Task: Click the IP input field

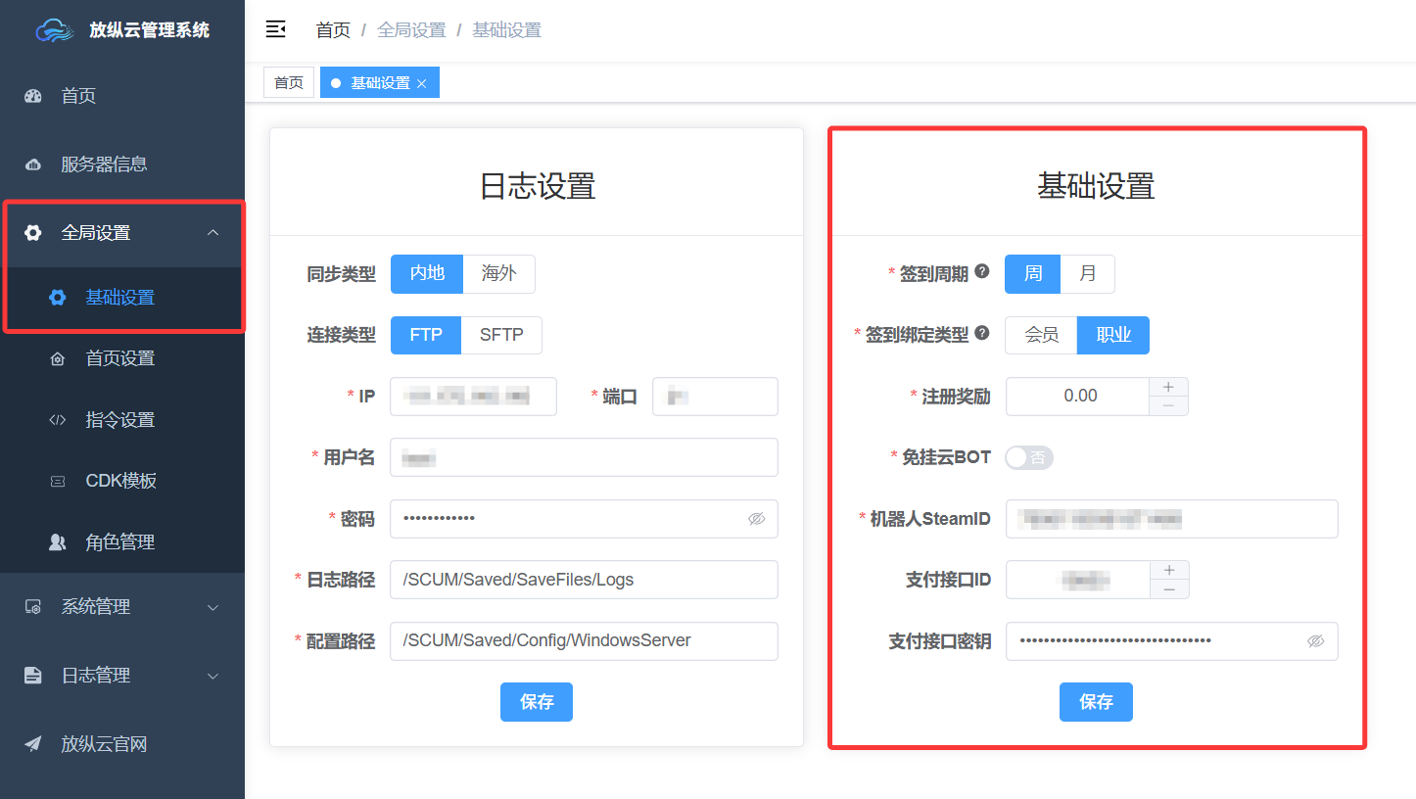Action: click(x=473, y=397)
